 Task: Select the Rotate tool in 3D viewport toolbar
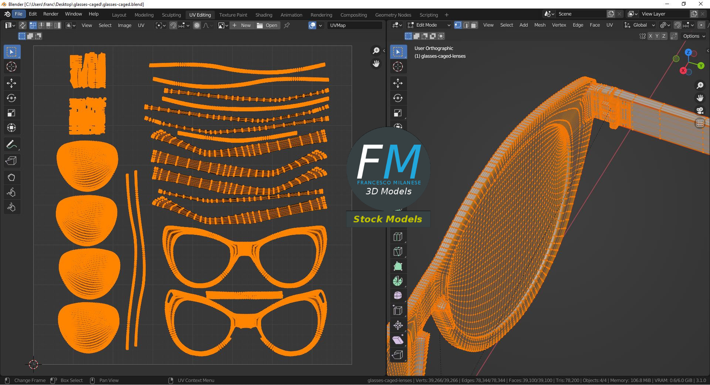(398, 98)
